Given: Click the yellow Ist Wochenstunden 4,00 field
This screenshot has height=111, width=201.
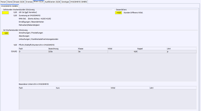Looking at the screenshot, I should (5, 33).
